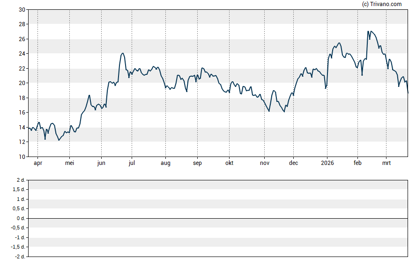Click the 'nov' month marker

[x=265, y=164]
